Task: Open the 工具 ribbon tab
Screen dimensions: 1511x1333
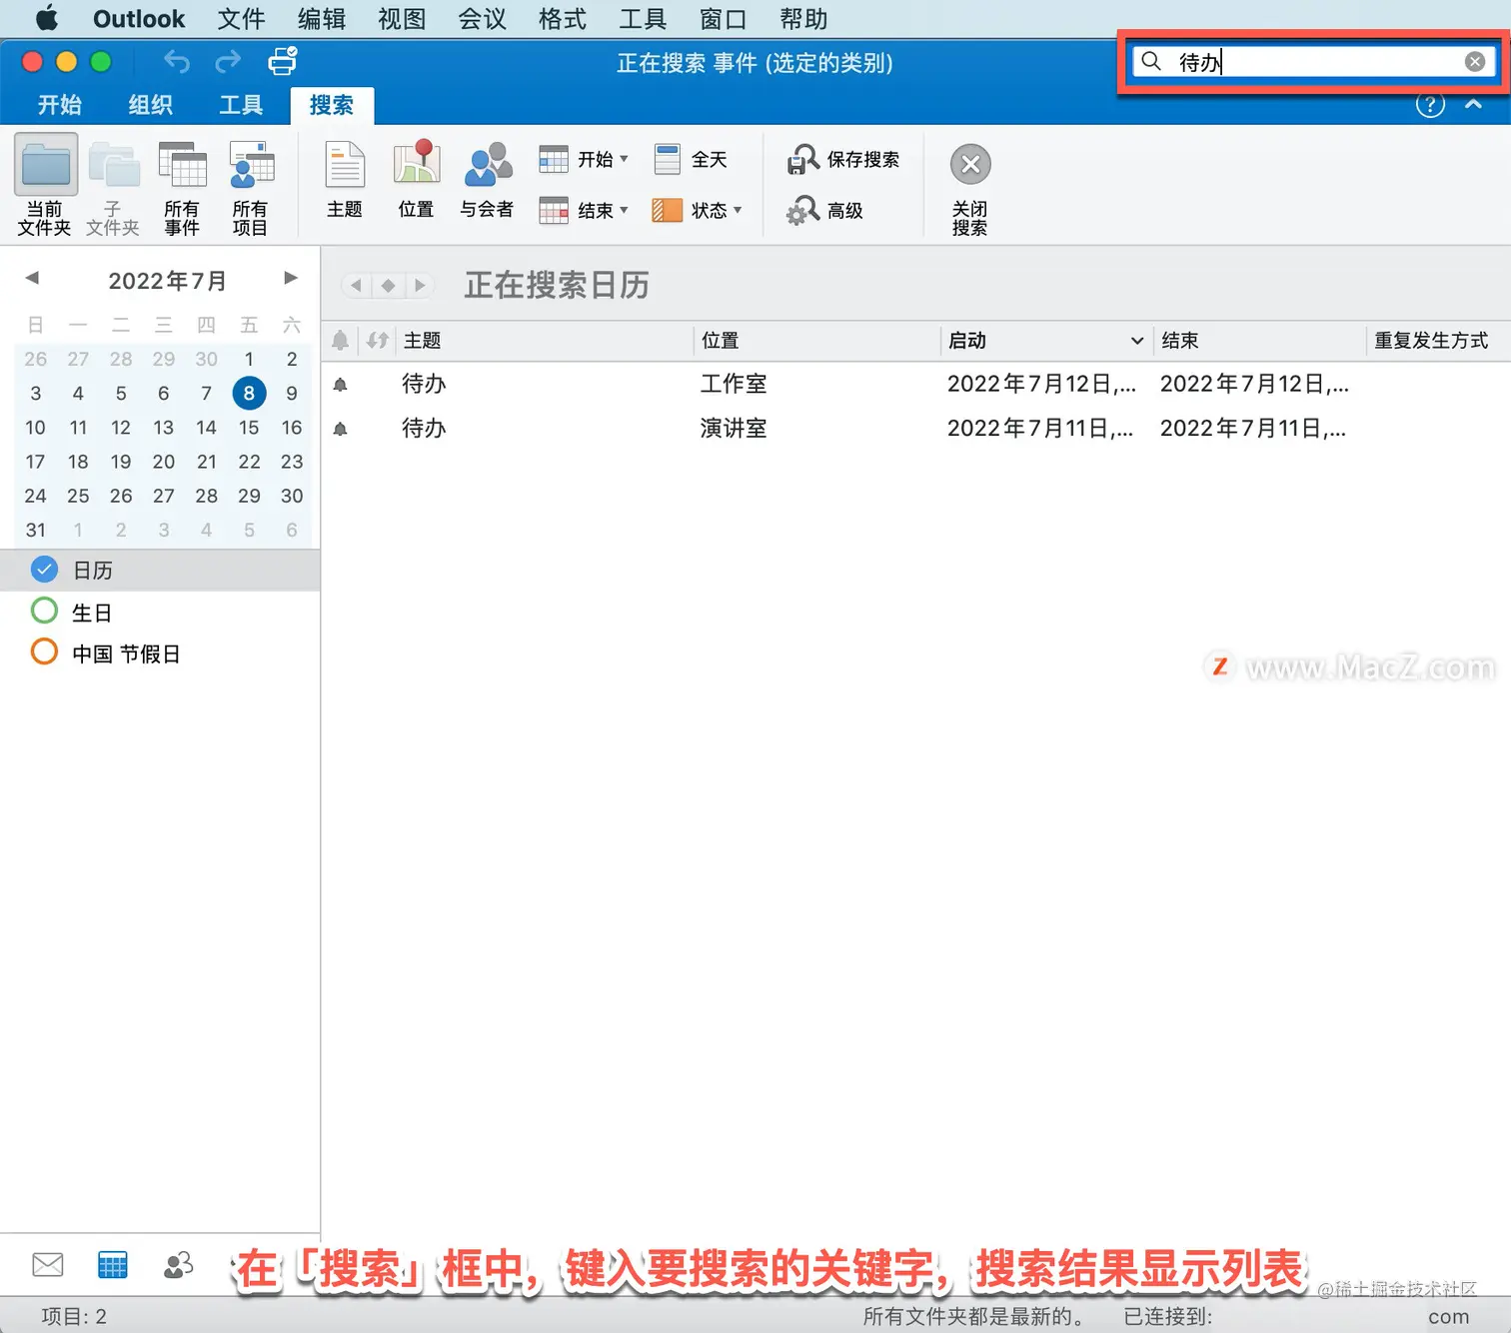Action: click(x=241, y=105)
